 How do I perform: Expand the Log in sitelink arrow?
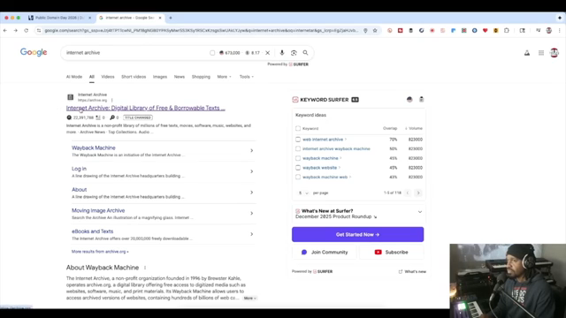251,171
